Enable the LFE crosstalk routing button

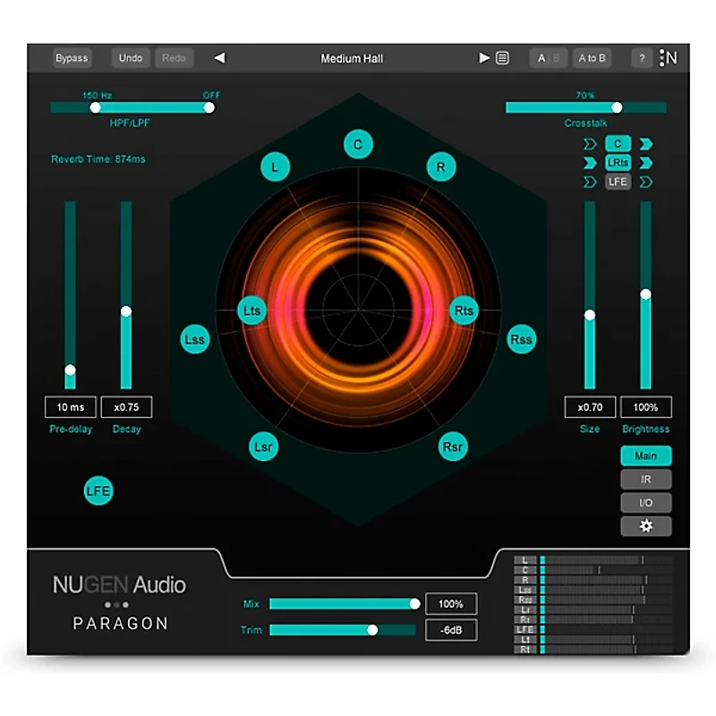click(x=617, y=182)
